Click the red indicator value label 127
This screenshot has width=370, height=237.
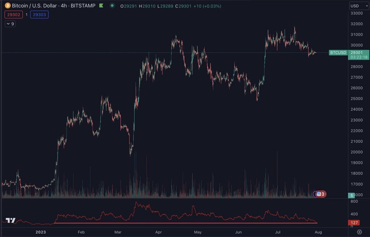tap(354, 223)
